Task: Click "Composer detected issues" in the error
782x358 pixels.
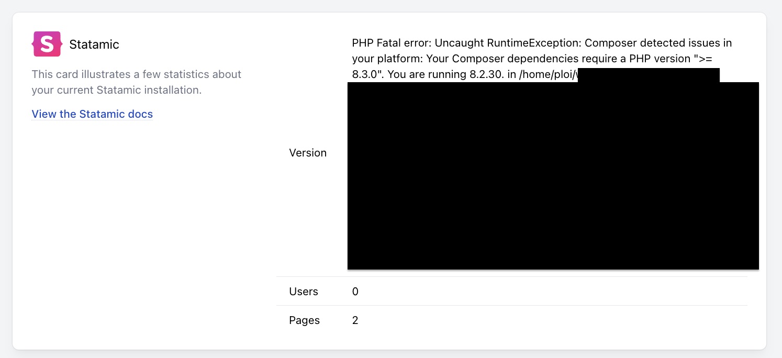Action: 647,42
